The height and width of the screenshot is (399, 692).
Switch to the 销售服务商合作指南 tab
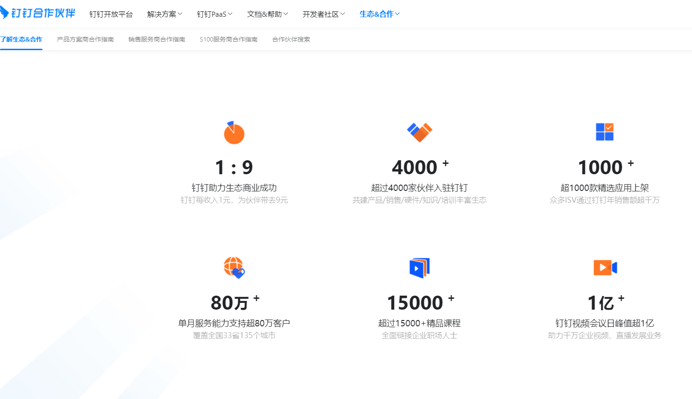(x=157, y=39)
